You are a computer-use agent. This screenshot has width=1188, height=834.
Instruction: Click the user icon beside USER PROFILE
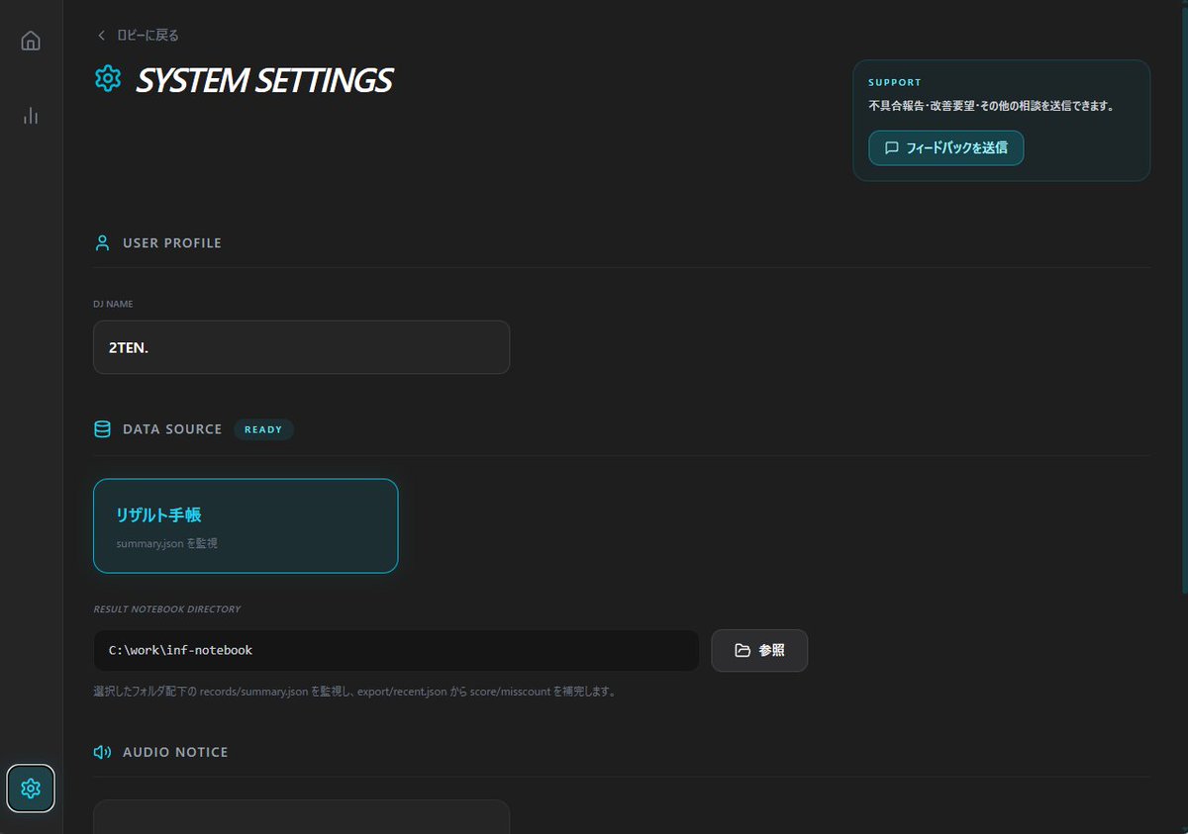point(102,242)
